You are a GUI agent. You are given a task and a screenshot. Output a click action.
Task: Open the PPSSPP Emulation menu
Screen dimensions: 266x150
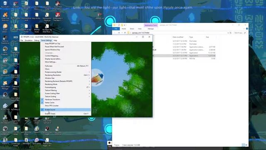(x=29, y=40)
